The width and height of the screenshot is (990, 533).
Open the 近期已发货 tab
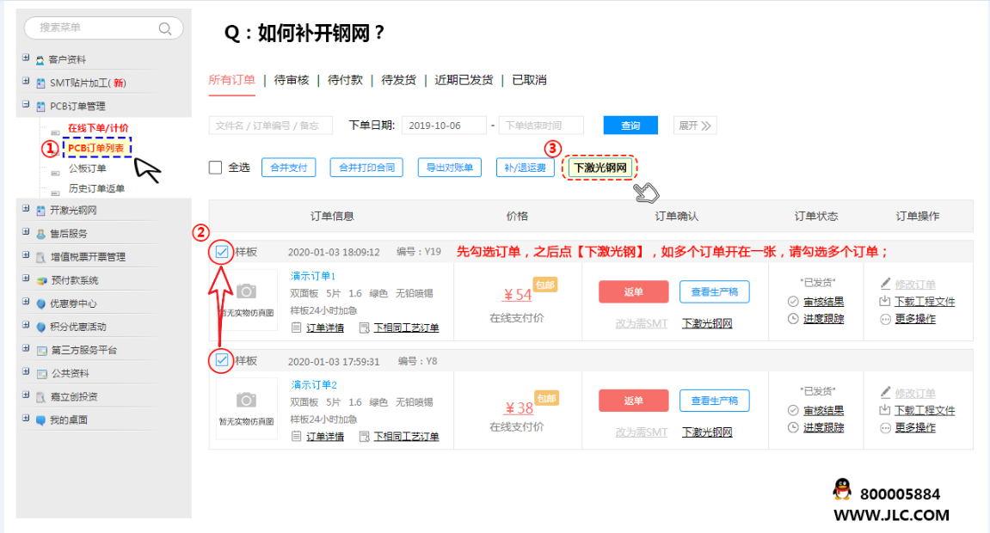(464, 80)
